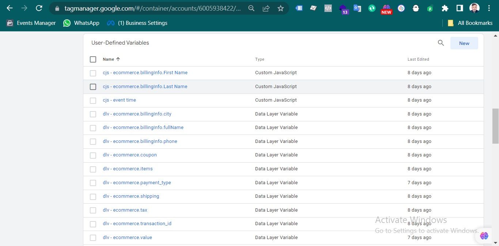
Task: Open cjs - ecommerce.billingInfo.First Name variable
Action: (145, 73)
